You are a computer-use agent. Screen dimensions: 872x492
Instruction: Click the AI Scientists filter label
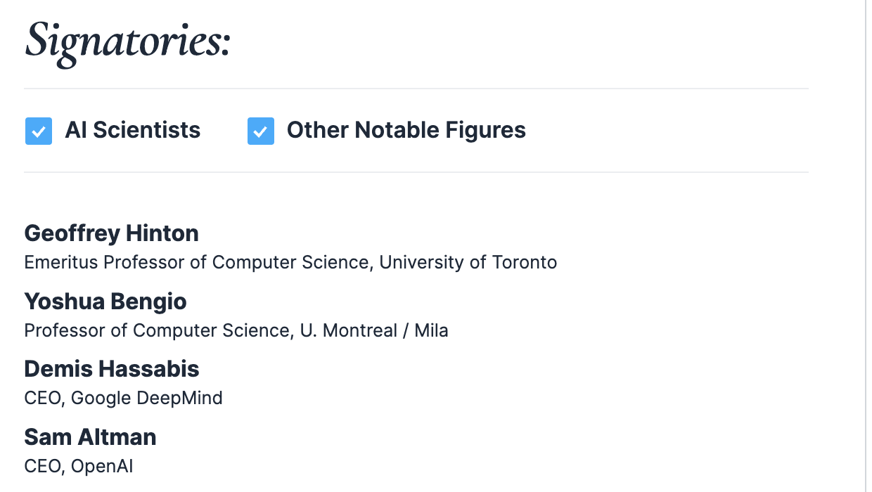click(x=133, y=130)
